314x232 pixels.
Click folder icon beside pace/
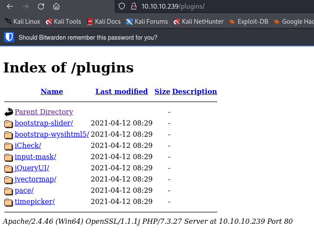point(9,191)
